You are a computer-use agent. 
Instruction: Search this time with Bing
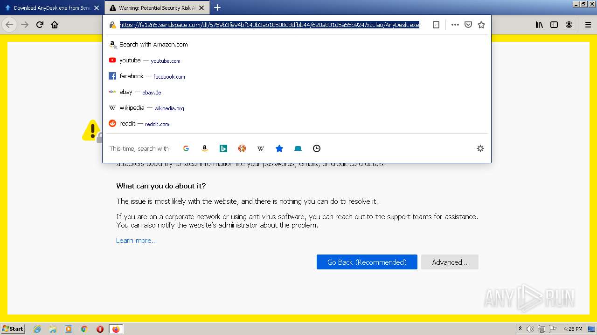(x=223, y=148)
